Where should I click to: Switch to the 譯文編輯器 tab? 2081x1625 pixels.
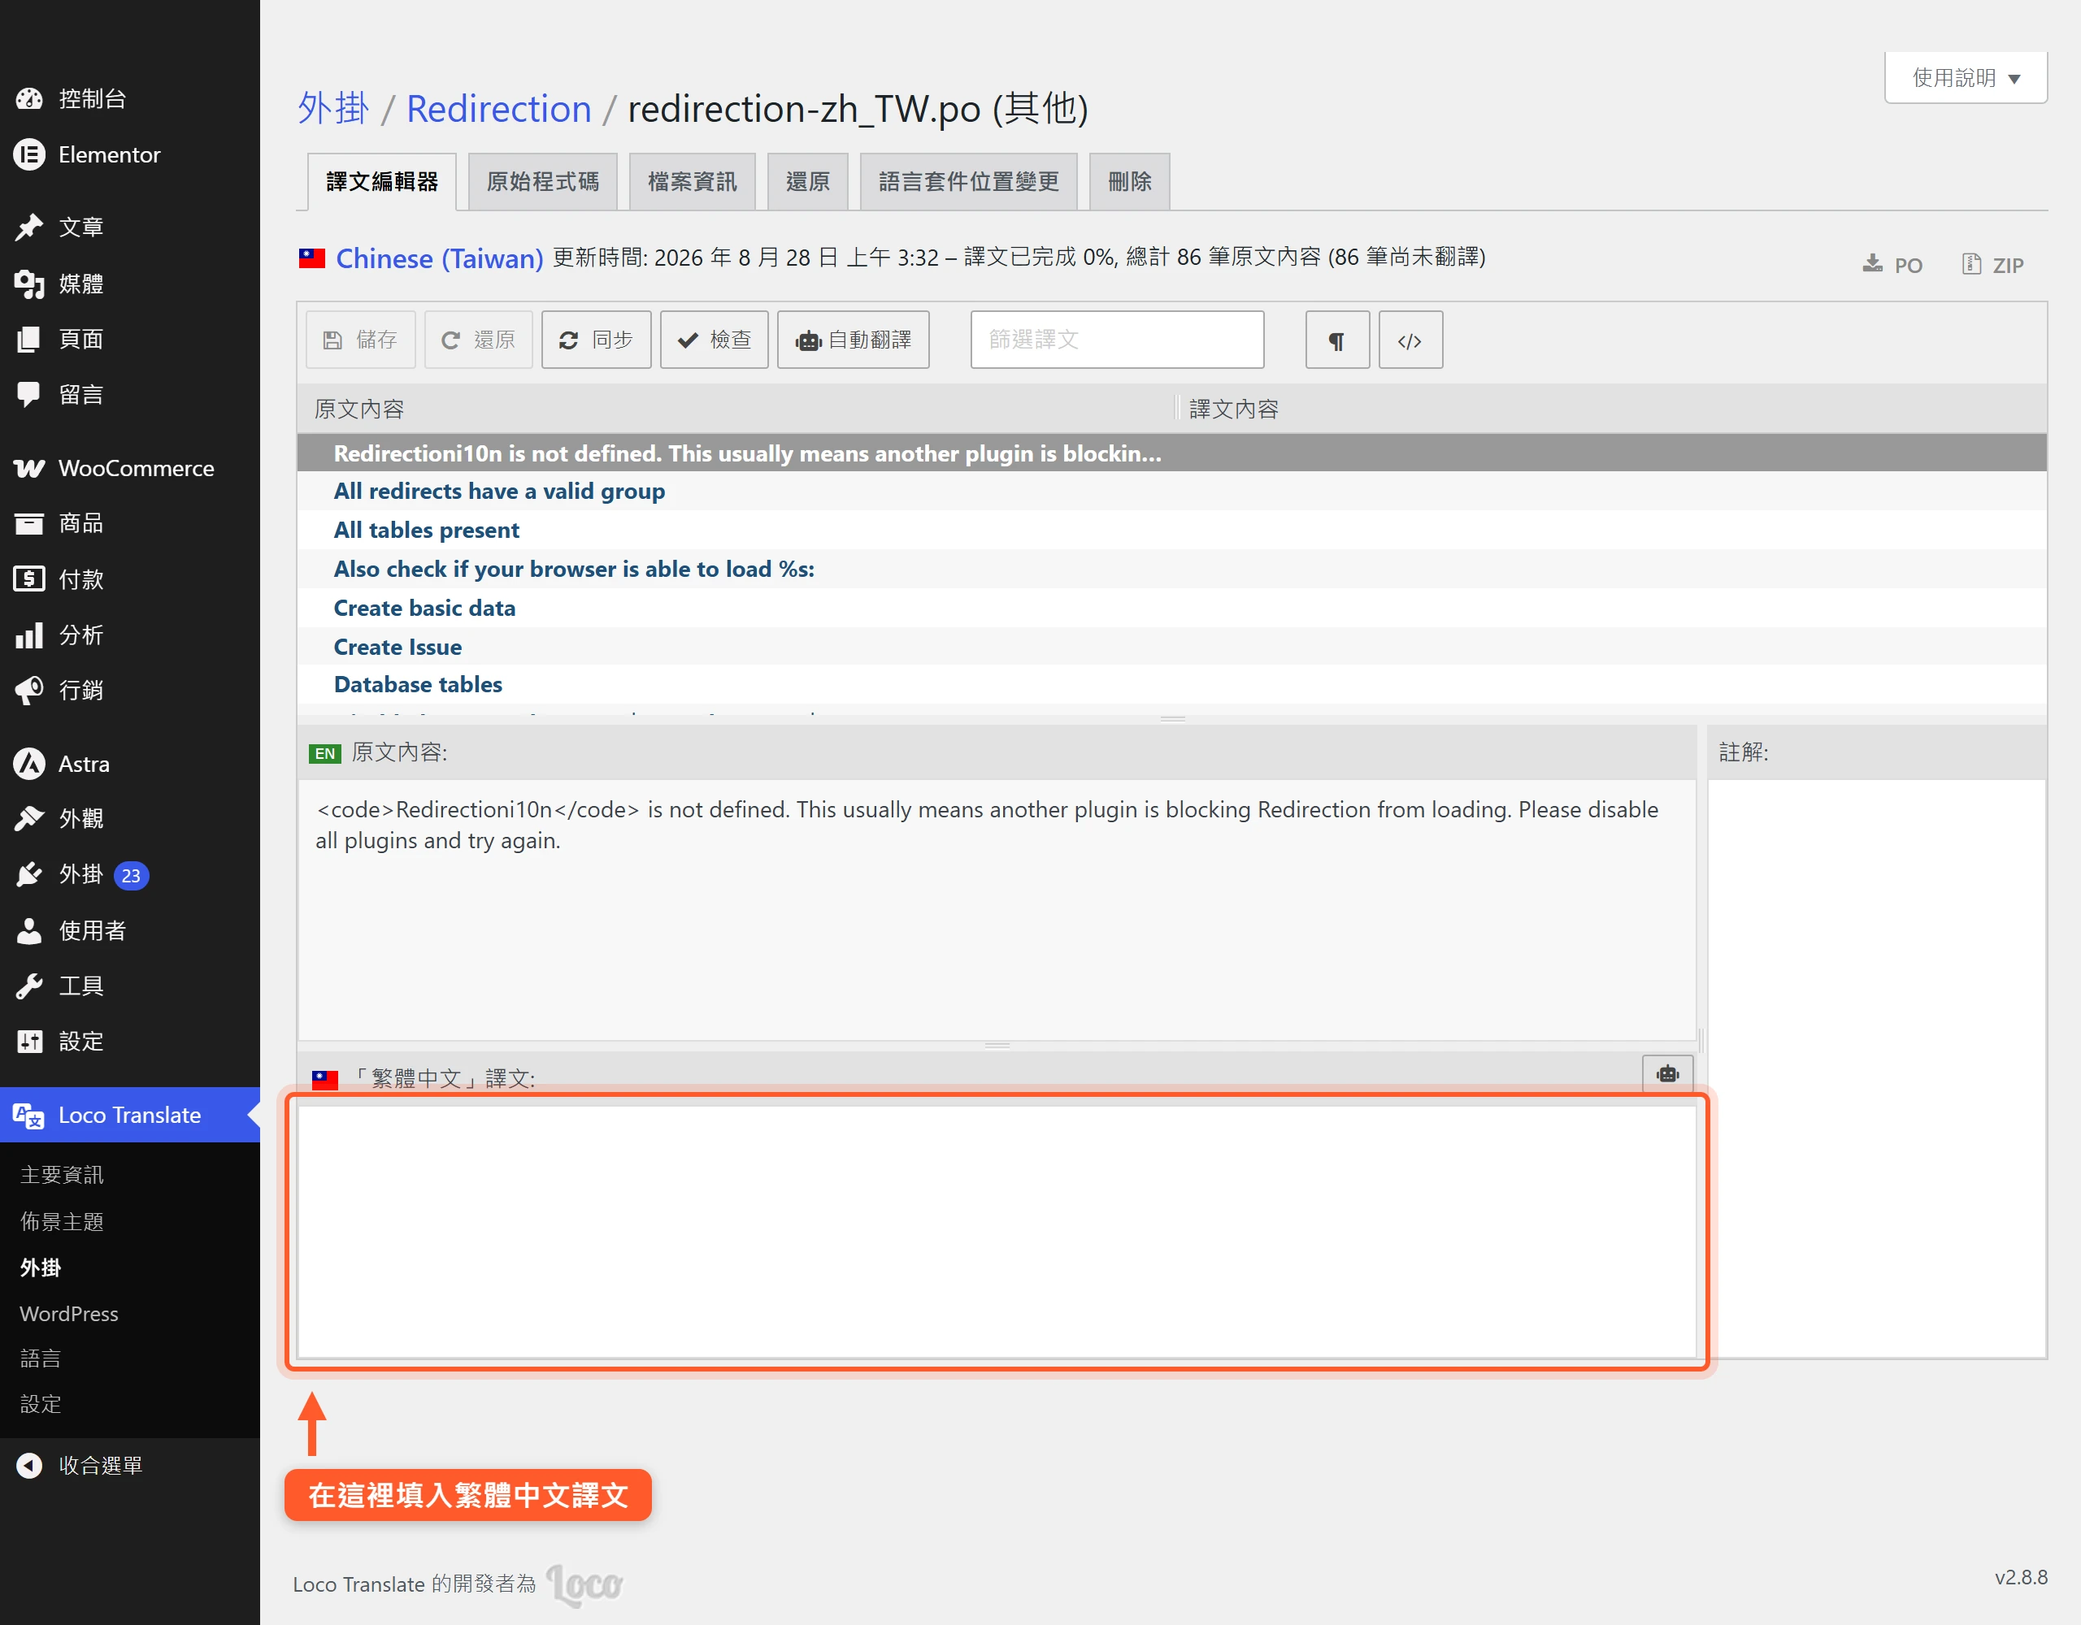coord(382,181)
